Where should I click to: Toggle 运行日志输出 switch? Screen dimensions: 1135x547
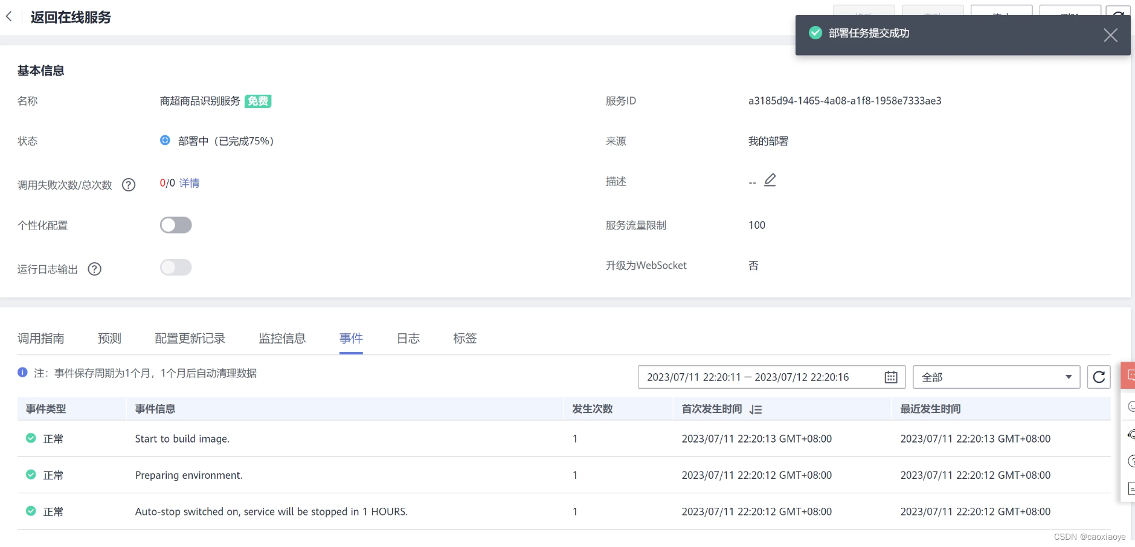[176, 267]
